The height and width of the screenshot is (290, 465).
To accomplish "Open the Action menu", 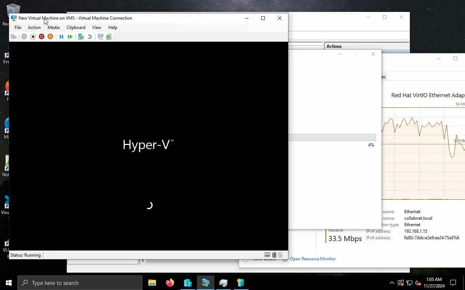I will click(34, 28).
